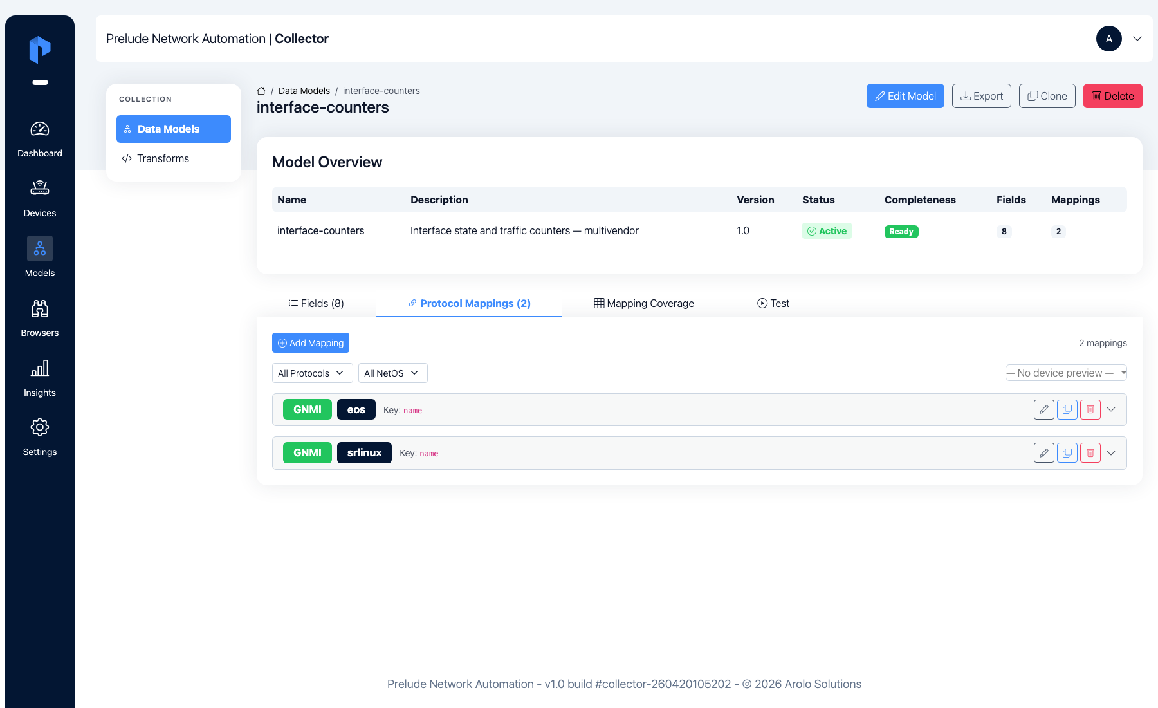Open the Test tab

click(x=773, y=303)
